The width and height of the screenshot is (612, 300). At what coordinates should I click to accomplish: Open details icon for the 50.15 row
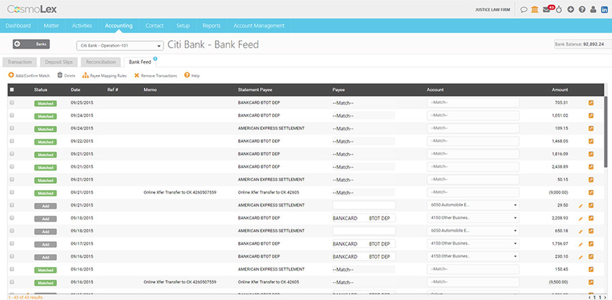[591, 180]
